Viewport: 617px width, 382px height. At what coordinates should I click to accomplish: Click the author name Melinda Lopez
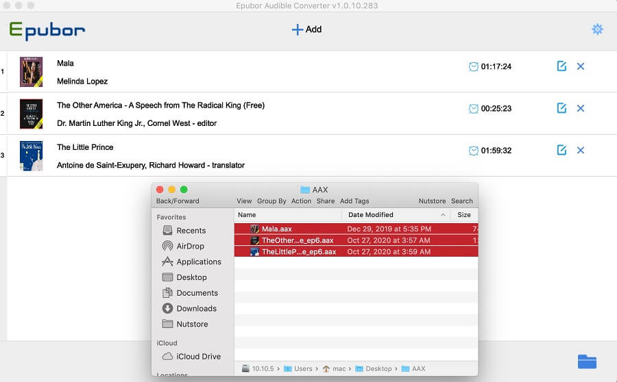[x=82, y=81]
